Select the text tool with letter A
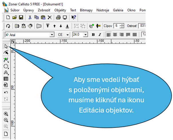The width and height of the screenshot is (173, 140). [6, 73]
